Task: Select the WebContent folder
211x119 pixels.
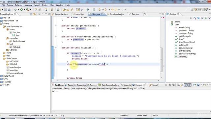Action: click(12, 59)
